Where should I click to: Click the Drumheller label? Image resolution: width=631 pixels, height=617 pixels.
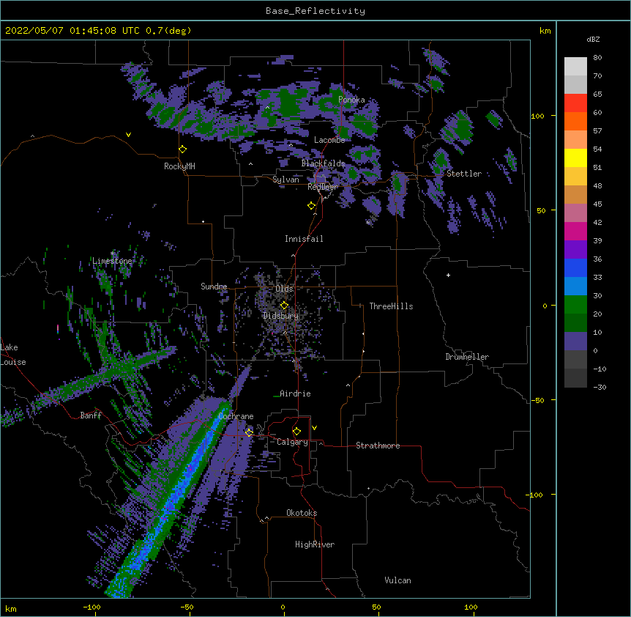coord(467,357)
